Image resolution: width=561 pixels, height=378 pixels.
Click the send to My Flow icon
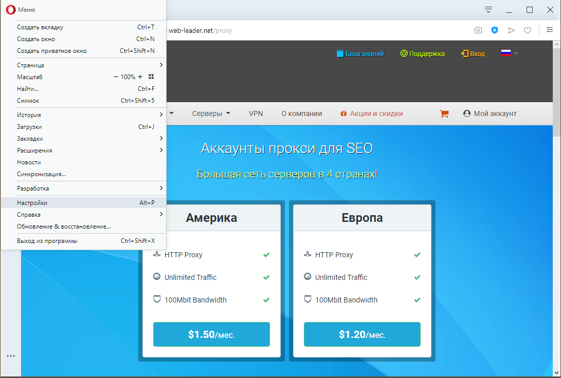click(511, 30)
